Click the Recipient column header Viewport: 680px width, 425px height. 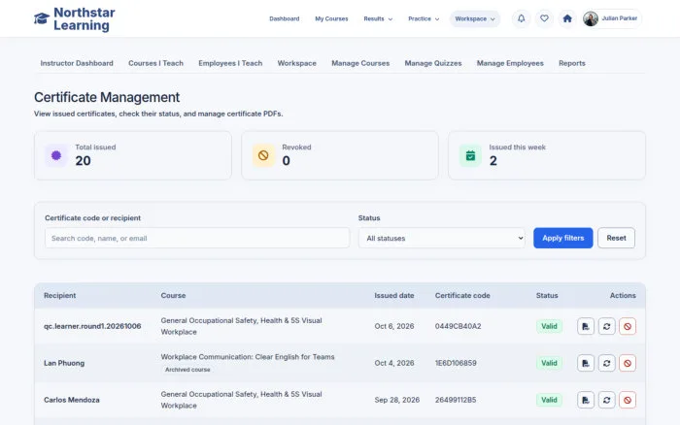60,296
